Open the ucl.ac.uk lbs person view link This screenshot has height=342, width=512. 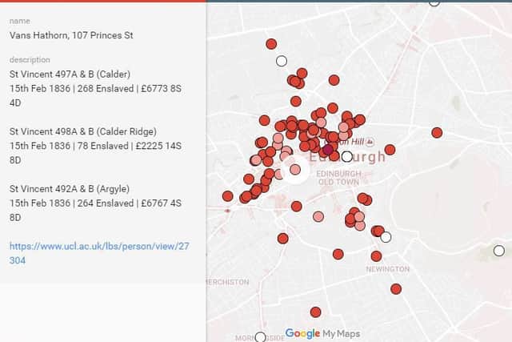99,253
